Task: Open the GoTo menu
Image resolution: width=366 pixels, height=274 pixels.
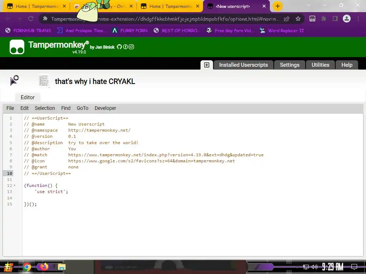Action: [83, 108]
